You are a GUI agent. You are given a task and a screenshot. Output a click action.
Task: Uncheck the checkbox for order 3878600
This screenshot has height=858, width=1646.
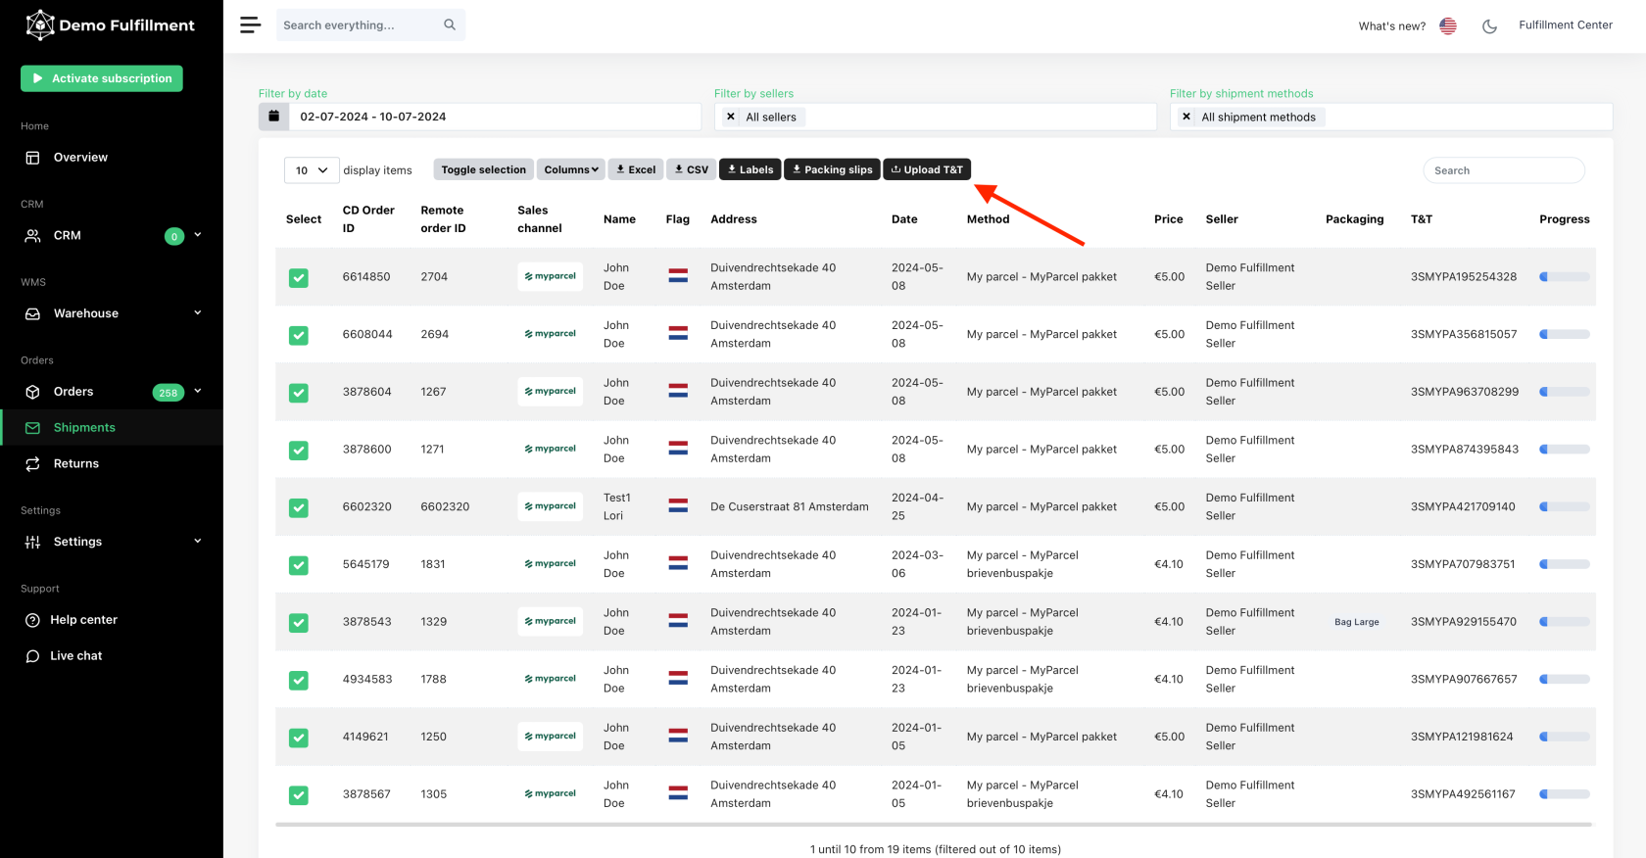(x=299, y=451)
